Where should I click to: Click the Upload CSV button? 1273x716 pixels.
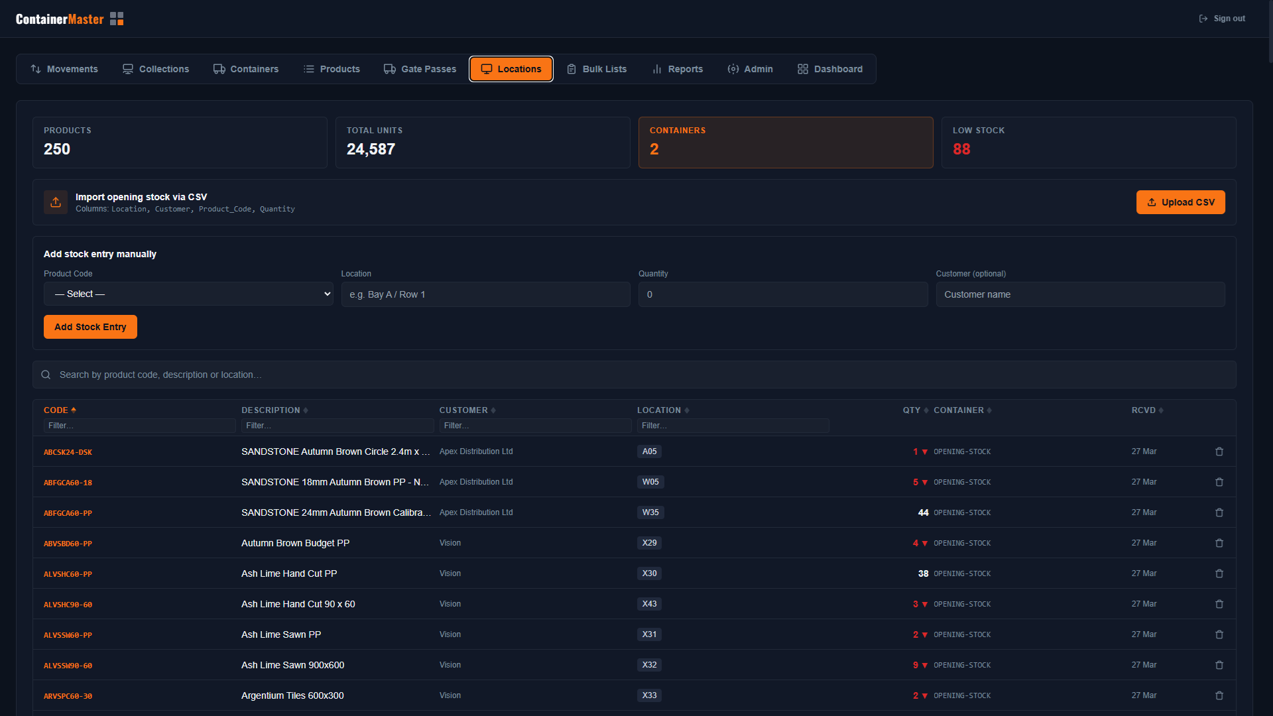point(1180,202)
